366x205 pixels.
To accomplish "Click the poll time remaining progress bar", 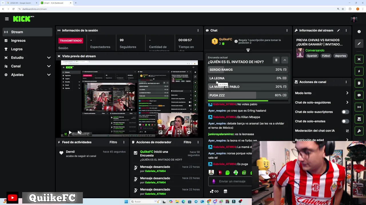I will point(248,101).
